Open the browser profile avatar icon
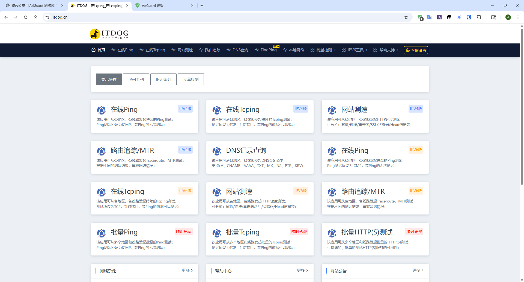Screen dimensions: 524x282 [508, 17]
